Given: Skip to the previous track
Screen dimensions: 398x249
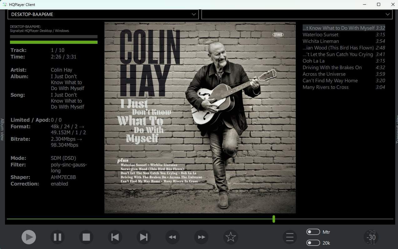Looking at the screenshot, I should (x=115, y=237).
